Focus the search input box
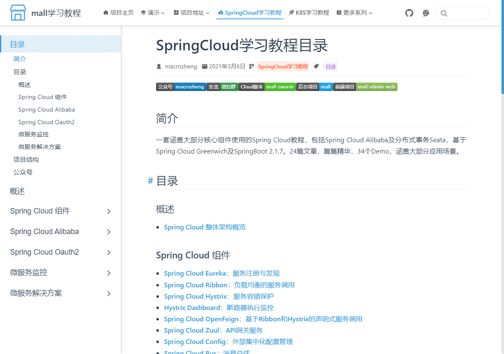Viewport: 504px width, 354px height. coord(463,13)
